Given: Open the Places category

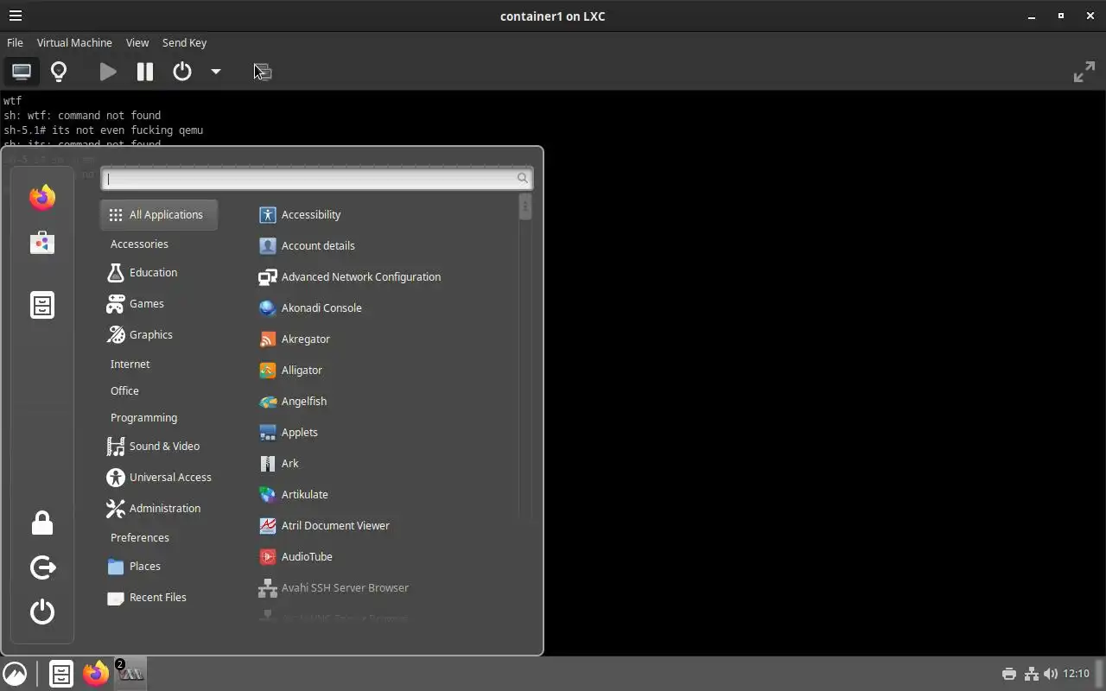Looking at the screenshot, I should 135,566.
